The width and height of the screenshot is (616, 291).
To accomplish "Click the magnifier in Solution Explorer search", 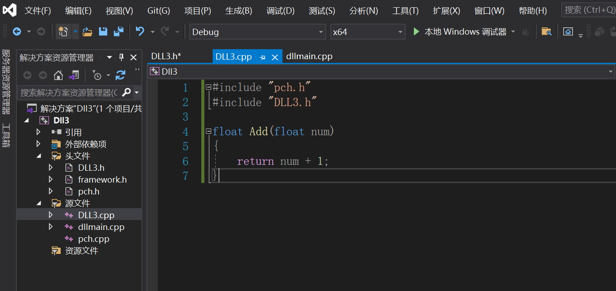I will click(x=126, y=92).
